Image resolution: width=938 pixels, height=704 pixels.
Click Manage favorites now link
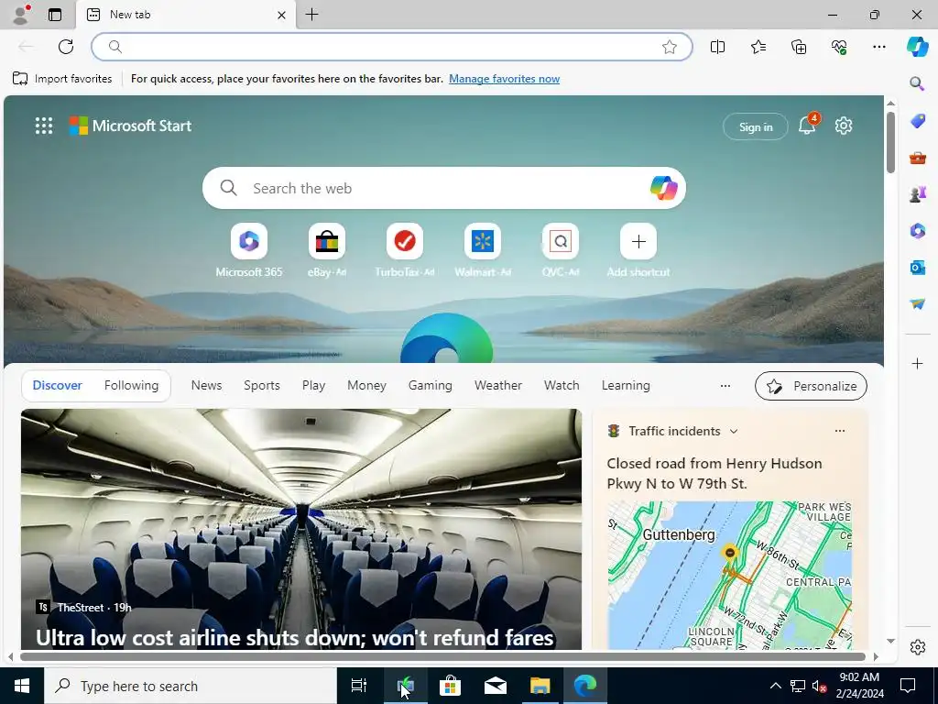point(505,79)
